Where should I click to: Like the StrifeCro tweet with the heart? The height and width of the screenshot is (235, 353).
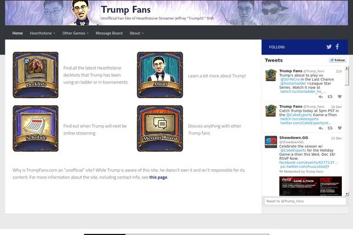tap(339, 96)
